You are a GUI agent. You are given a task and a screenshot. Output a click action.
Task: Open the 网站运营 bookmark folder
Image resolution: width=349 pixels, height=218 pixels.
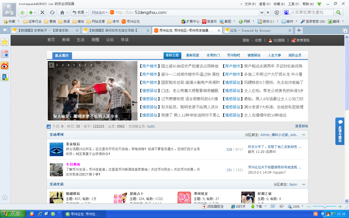tap(96, 21)
